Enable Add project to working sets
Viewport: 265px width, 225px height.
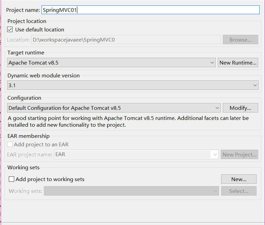11,179
